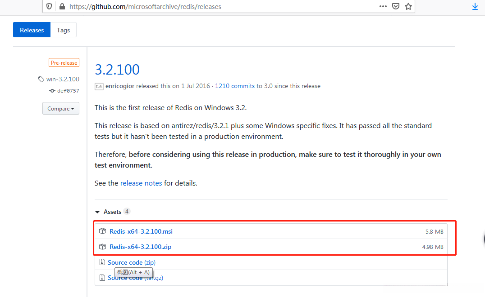
Task: Open Firefox downloads arrow icon
Action: click(x=475, y=6)
